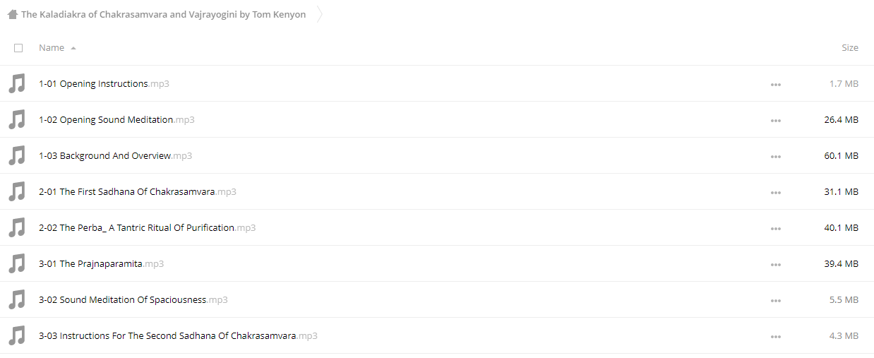Click the home icon in breadcrumb
Viewport: 874px width, 358px height.
pyautogui.click(x=12, y=14)
